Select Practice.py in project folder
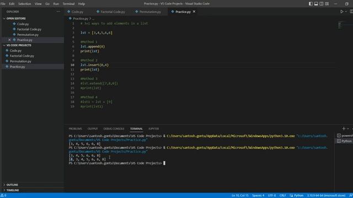Viewport: 353px width, 198px height. tap(17, 67)
